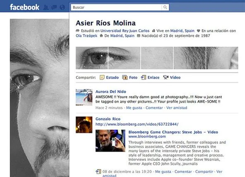This screenshot has height=177, width=245.
Task: Open Ola Trzópek profile link
Action: click(86, 36)
